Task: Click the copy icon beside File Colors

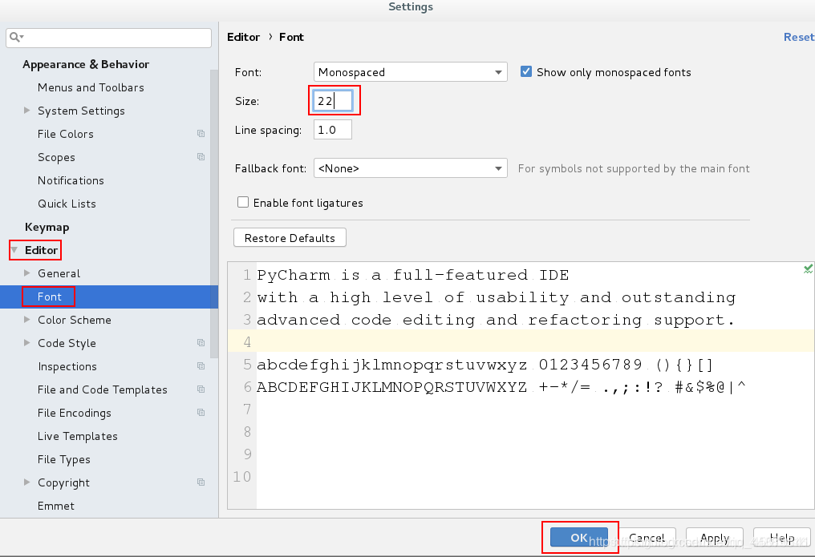Action: click(x=201, y=133)
